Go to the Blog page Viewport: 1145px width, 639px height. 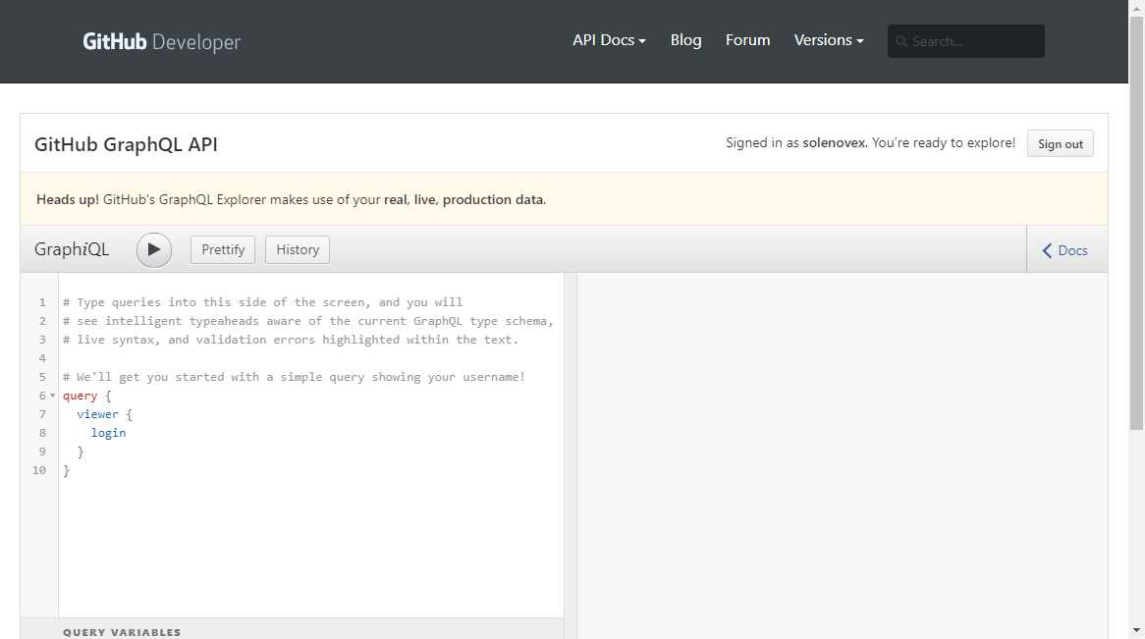[685, 40]
